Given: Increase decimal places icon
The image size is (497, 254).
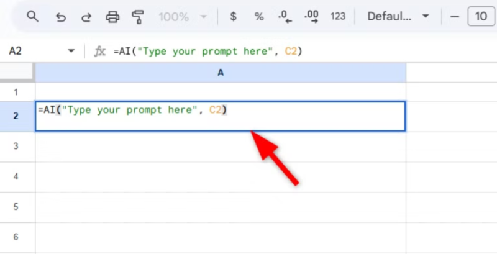Looking at the screenshot, I should click(x=312, y=17).
